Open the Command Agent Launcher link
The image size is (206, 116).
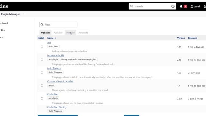coord(60,81)
